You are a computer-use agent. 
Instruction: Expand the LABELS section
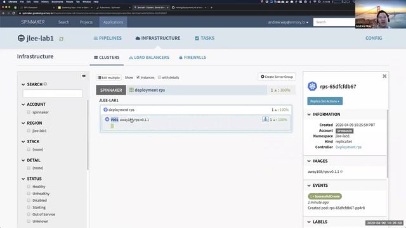[x=309, y=222]
